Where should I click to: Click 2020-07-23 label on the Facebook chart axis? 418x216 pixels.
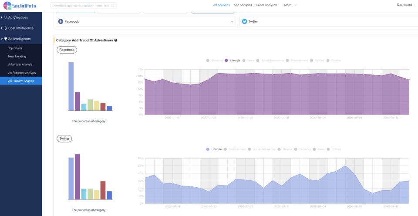pyautogui.click(x=209, y=118)
